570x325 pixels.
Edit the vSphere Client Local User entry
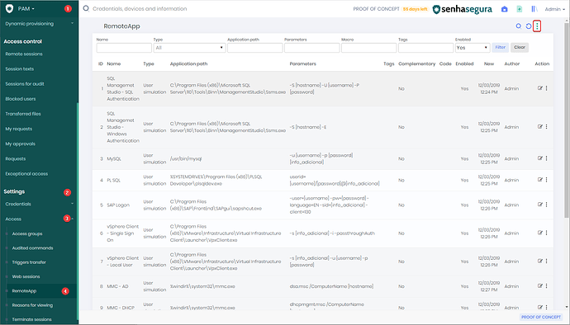pyautogui.click(x=539, y=261)
